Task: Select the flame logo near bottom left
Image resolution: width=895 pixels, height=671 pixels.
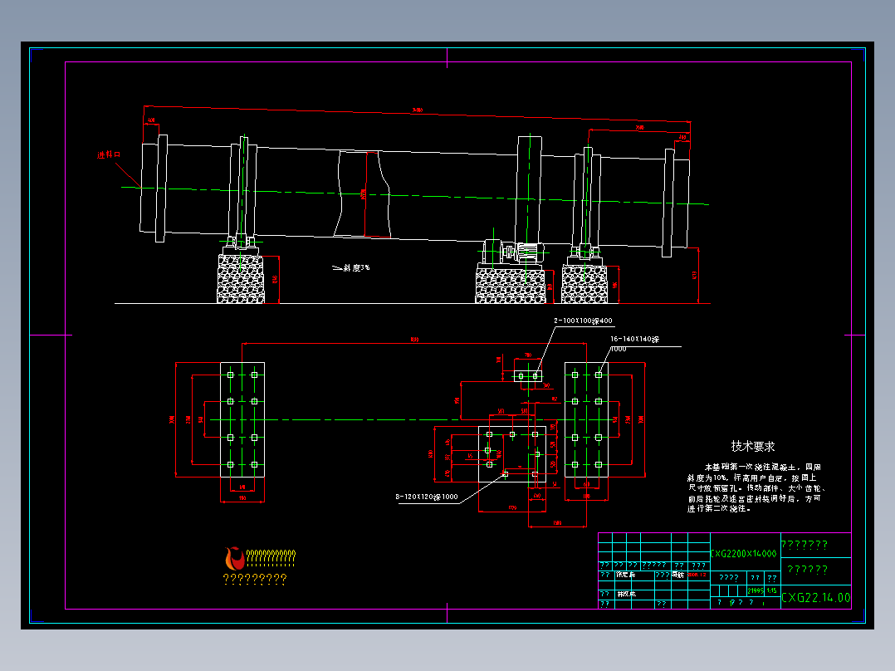Action: 234,559
